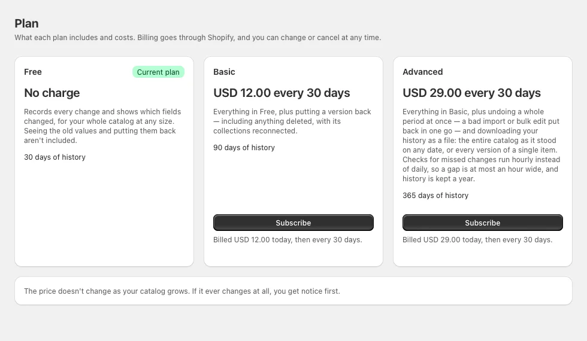Viewport: 587px width, 341px height.
Task: Click the price doesn't change notice banner
Action: pos(293,291)
